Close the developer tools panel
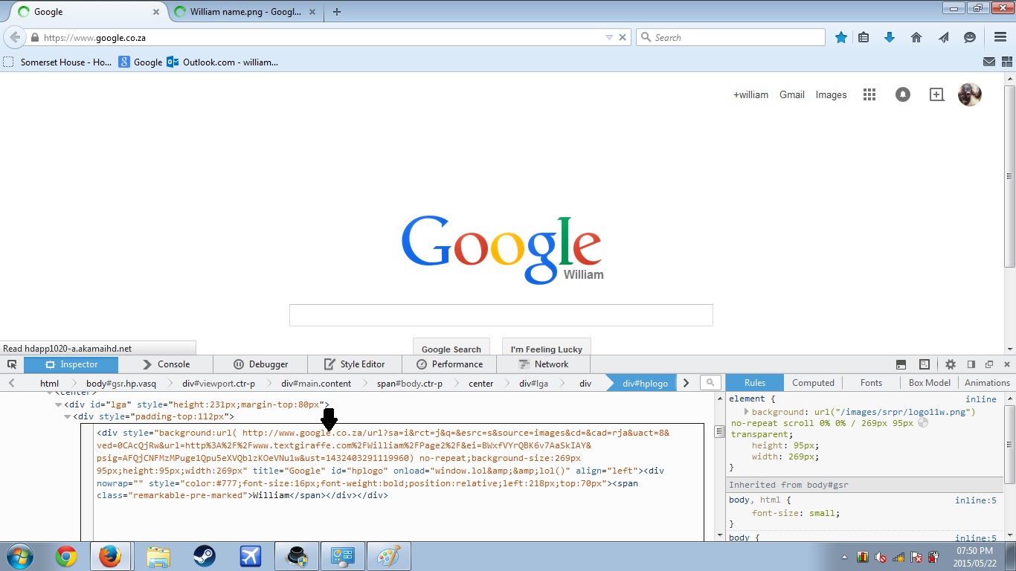 point(1007,364)
